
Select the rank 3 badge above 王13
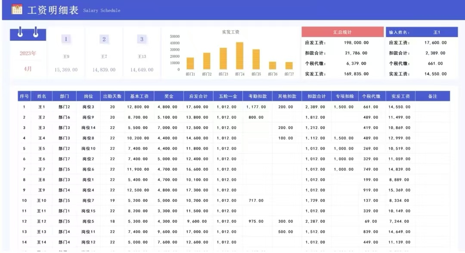[142, 39]
